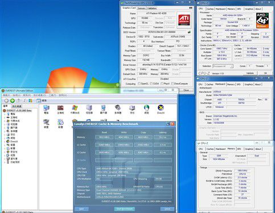Screen dimensions: 275x213
Task: Switch to the Sensors tab in GPU-Z
Action: (141, 8)
